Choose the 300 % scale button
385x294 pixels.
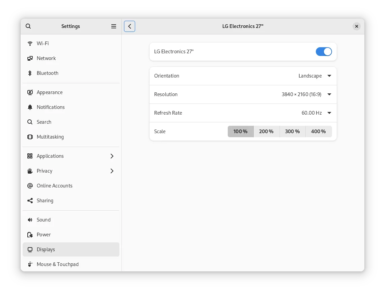click(292, 131)
